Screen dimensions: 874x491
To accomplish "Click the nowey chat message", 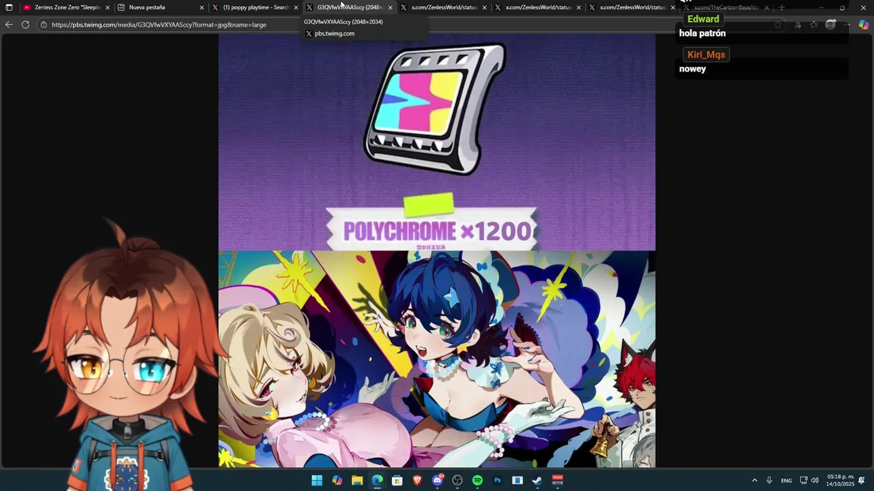I will point(692,69).
